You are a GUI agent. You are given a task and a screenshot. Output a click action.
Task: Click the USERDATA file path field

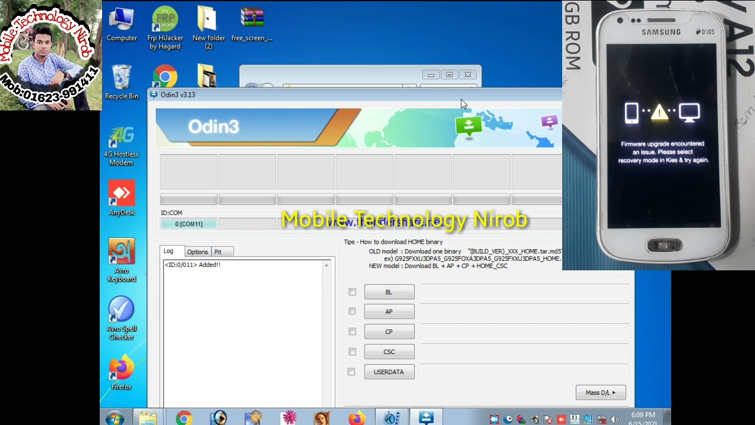click(x=525, y=372)
